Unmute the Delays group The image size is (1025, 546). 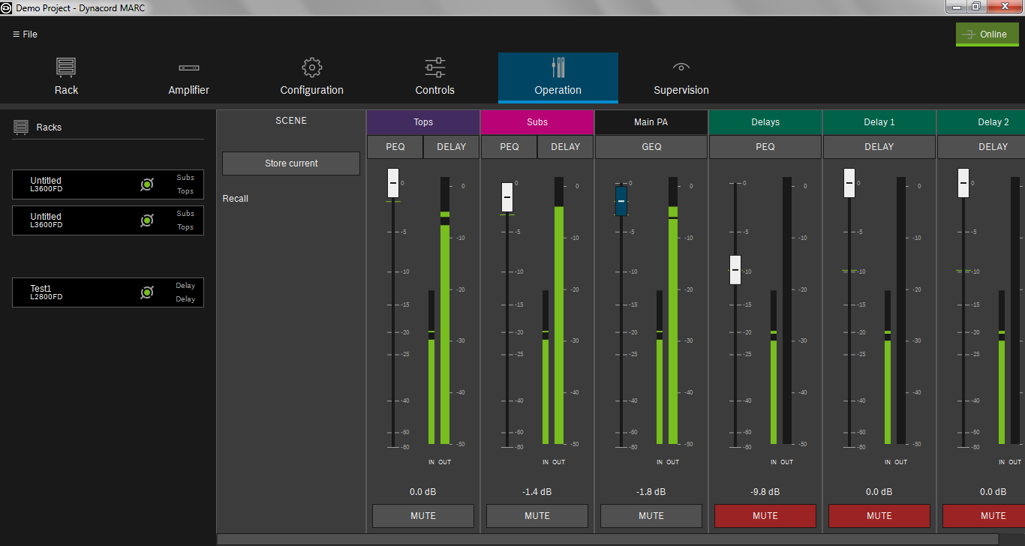coord(765,516)
